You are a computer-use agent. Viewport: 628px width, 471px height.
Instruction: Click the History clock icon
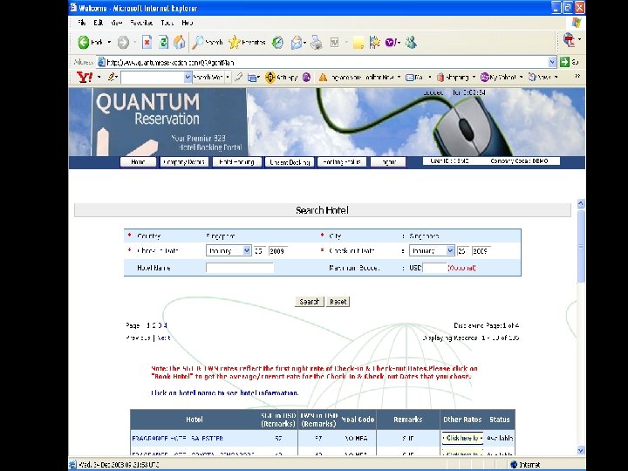tap(277, 42)
